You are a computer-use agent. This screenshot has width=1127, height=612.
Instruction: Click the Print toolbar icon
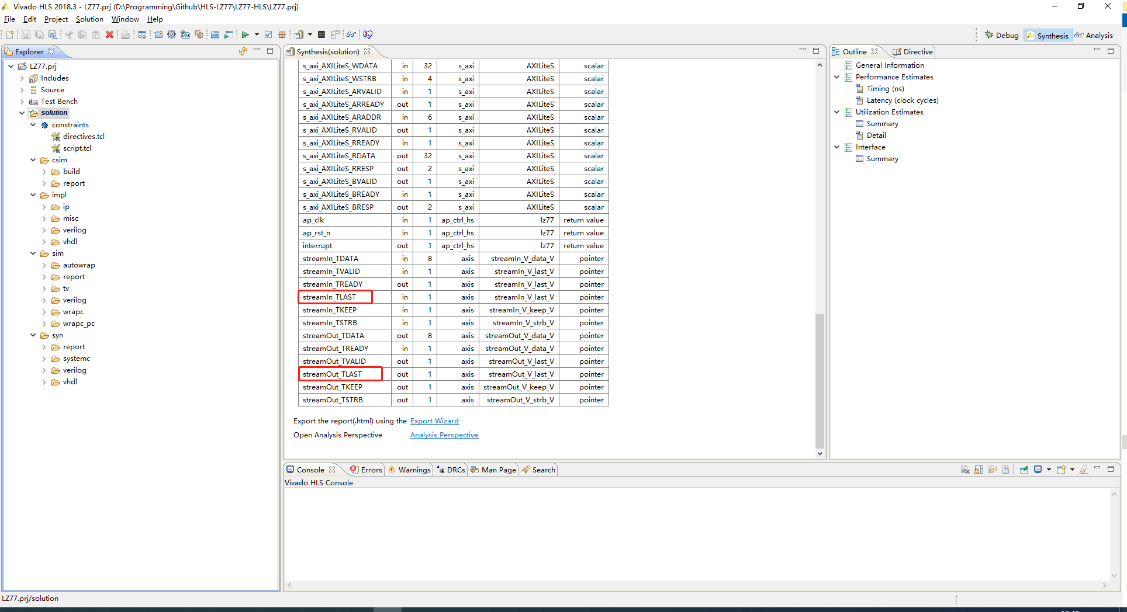[x=125, y=34]
